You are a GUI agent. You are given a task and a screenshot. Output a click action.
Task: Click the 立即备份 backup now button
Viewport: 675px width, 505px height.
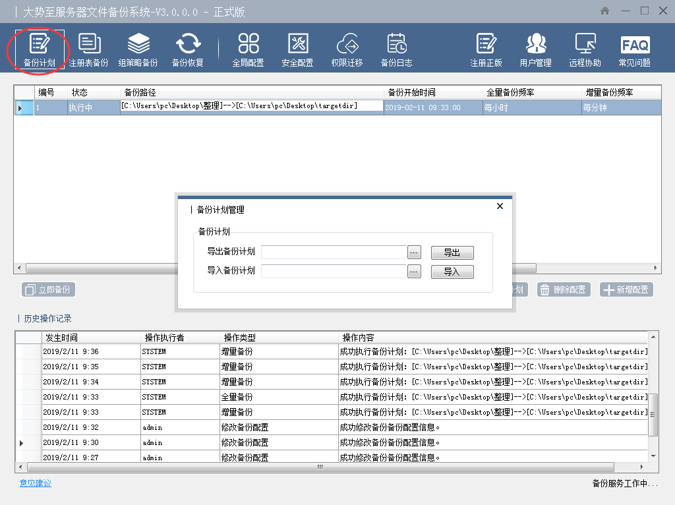(x=48, y=289)
